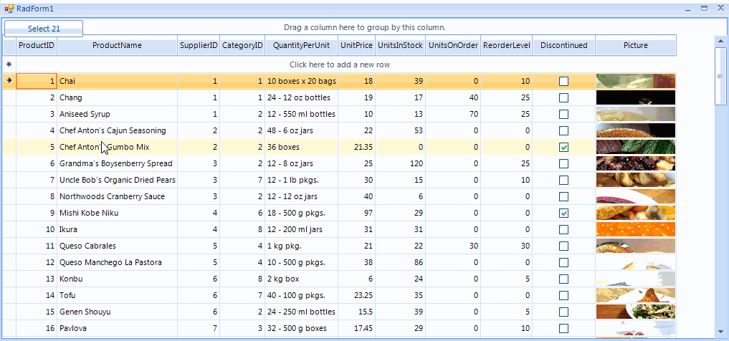Viewport: 729px width, 341px height.
Task: Click the current-row arrow indicator beside Chai
Action: pos(9,81)
